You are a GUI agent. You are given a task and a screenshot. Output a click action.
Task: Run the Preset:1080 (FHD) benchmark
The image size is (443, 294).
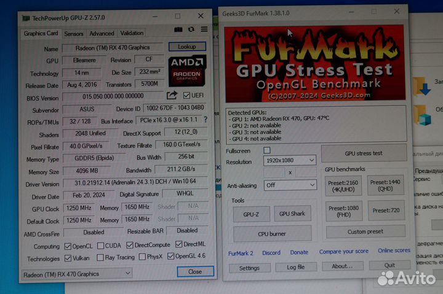pos(344,211)
